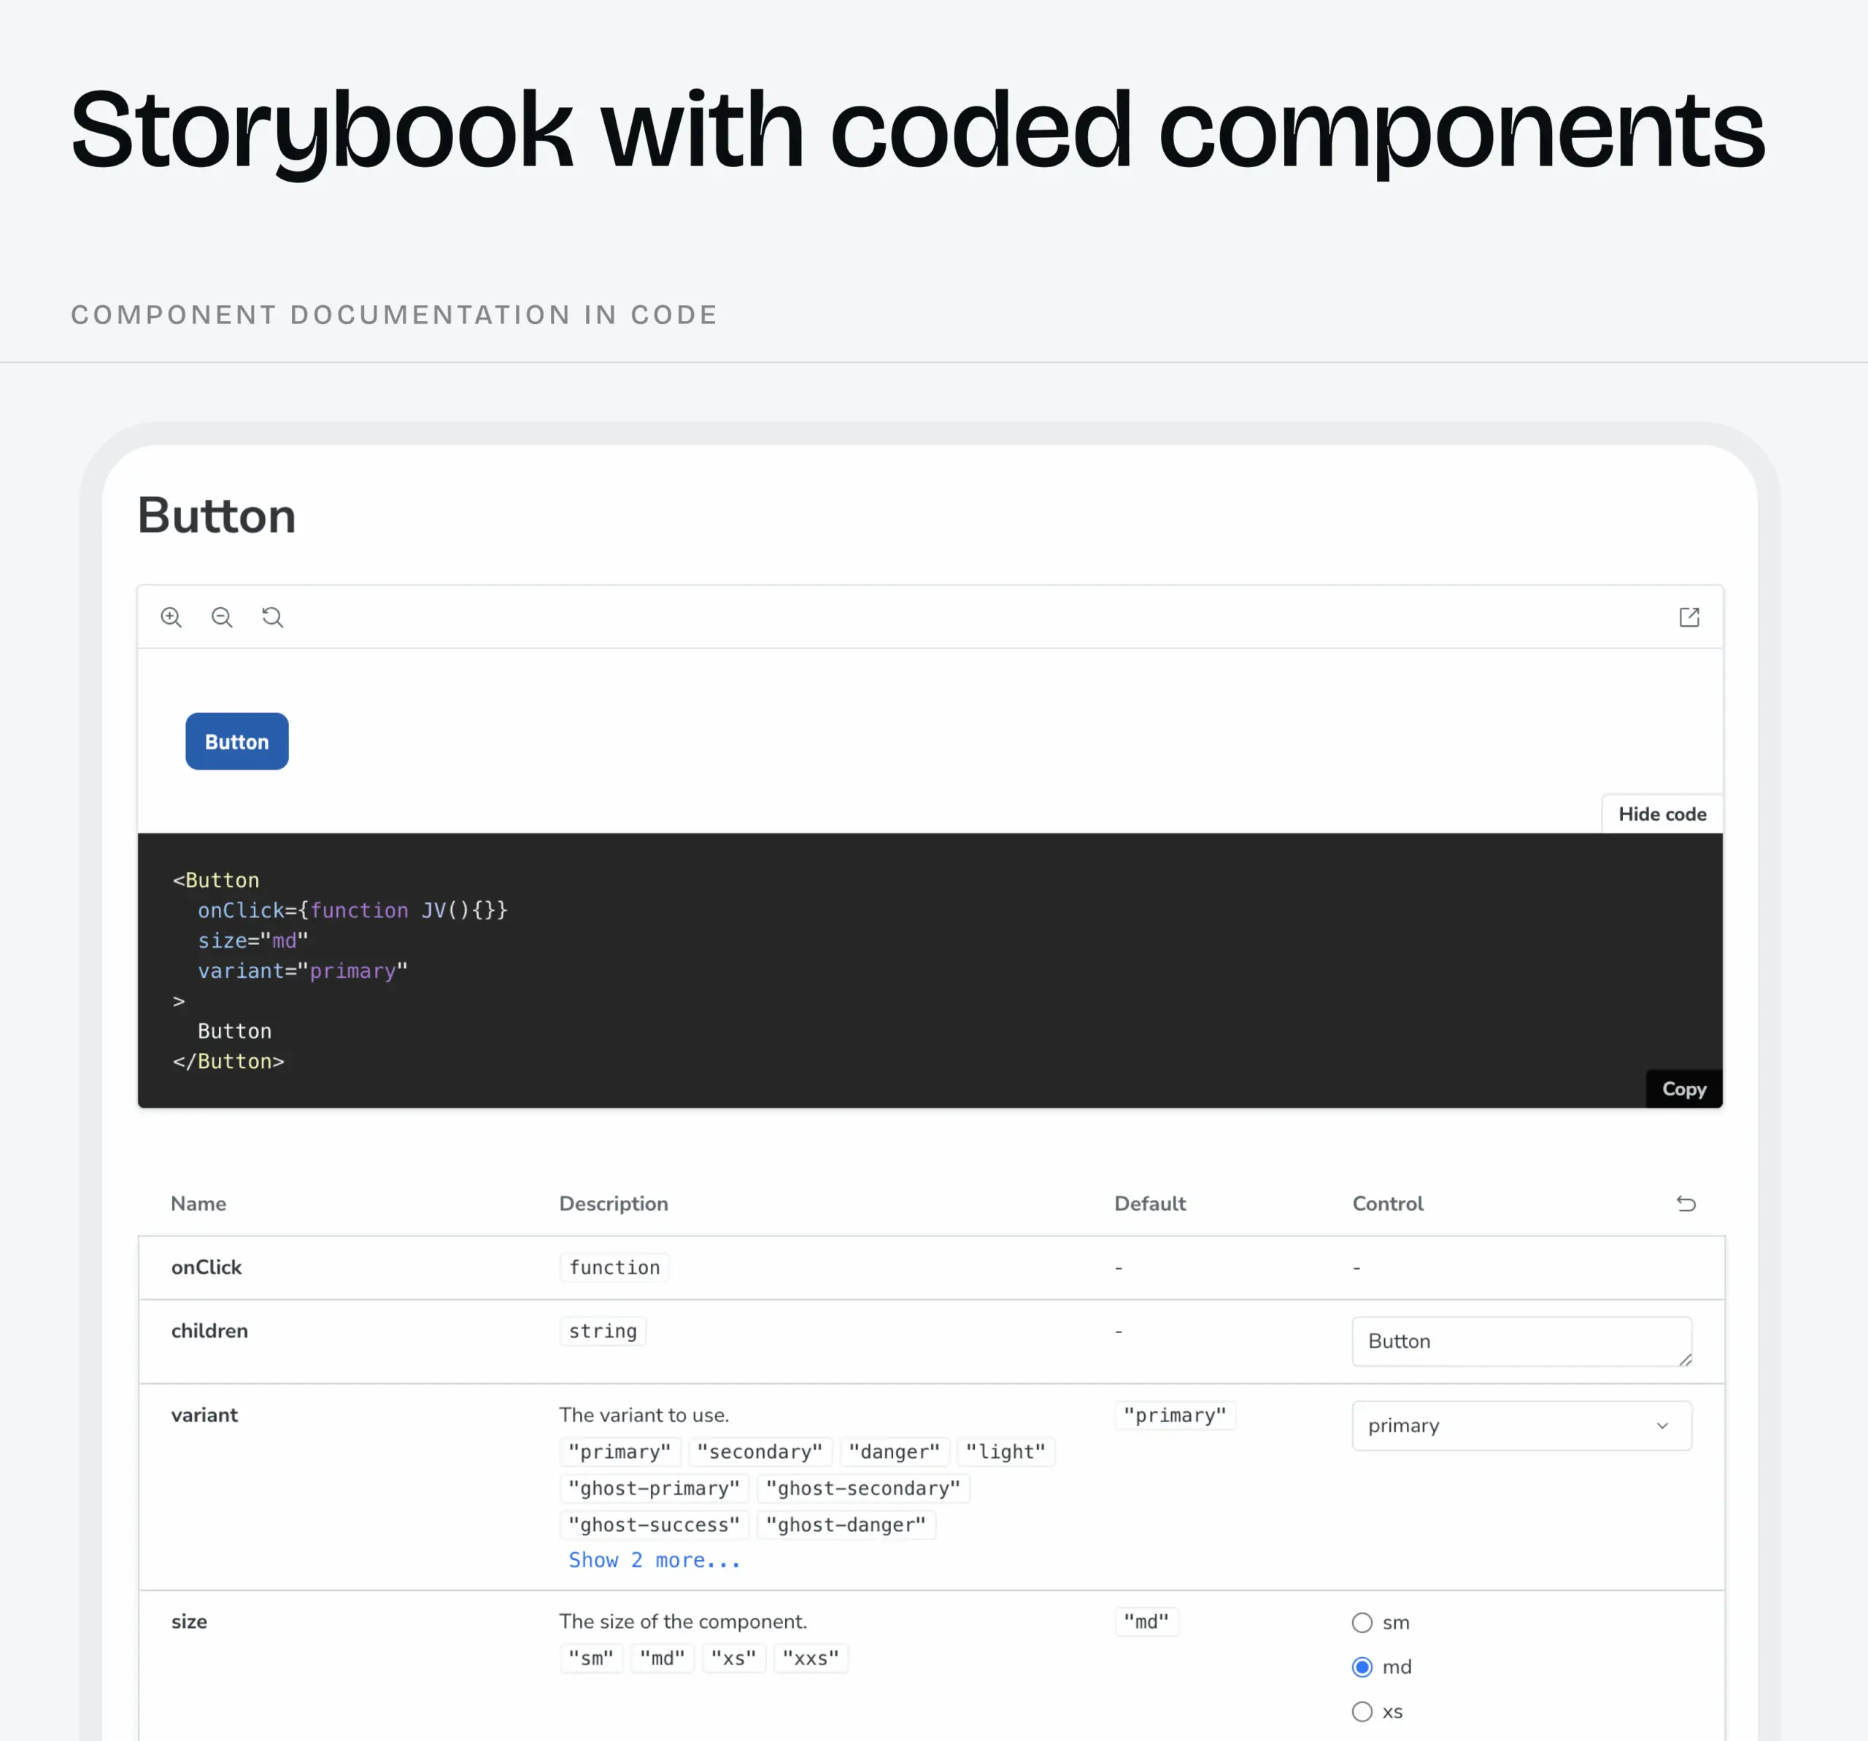This screenshot has width=1868, height=1741.
Task: Click the function type tag
Action: coord(614,1267)
